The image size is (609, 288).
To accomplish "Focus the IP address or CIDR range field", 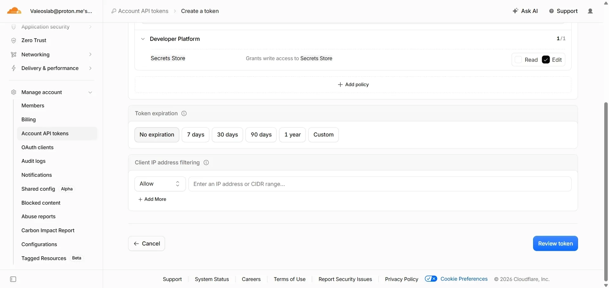I will (380, 184).
